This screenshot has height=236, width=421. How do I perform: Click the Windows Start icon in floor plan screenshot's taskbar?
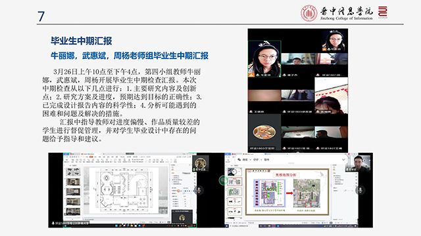pyautogui.click(x=116, y=226)
